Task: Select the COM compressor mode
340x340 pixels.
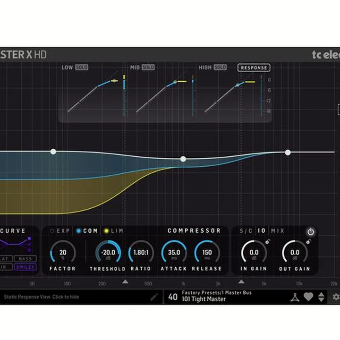Action: [x=87, y=231]
